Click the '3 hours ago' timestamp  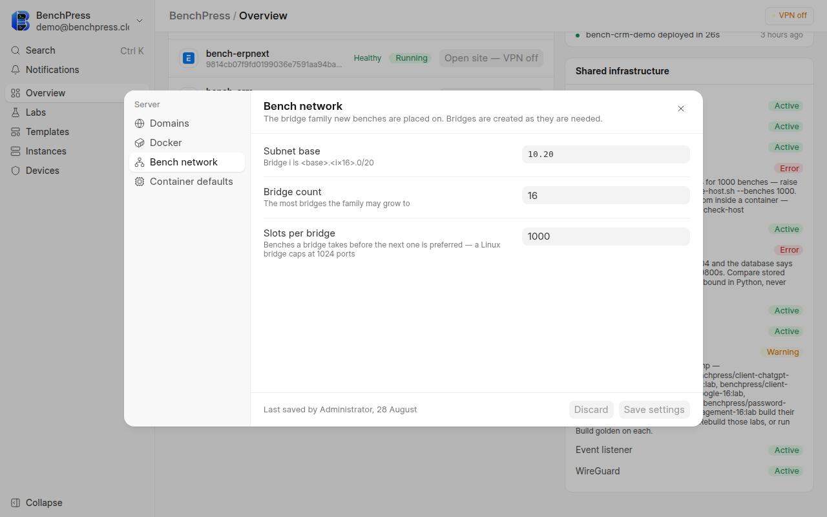[x=782, y=35]
